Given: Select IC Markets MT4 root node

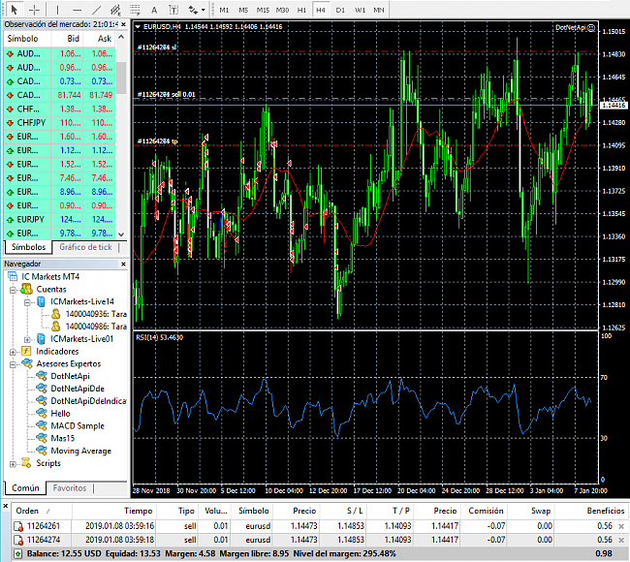Looking at the screenshot, I should (x=50, y=277).
